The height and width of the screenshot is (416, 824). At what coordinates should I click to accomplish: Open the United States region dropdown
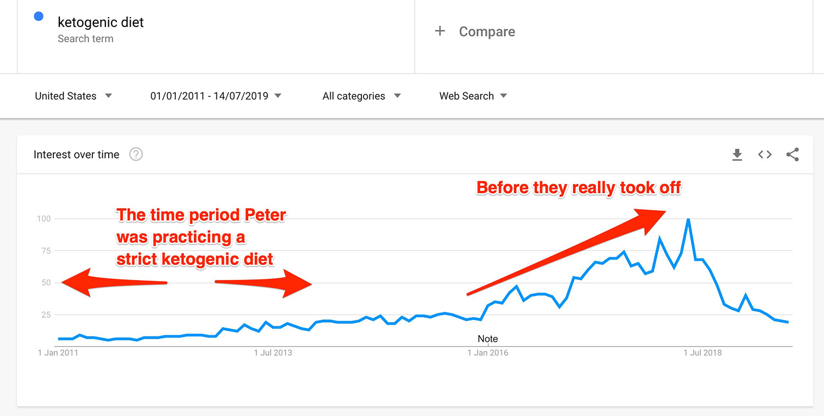73,96
